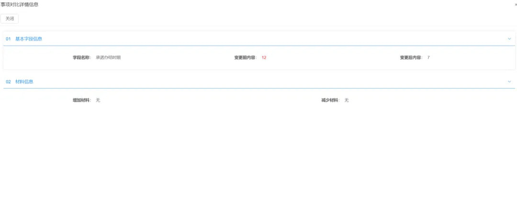
Task: Click the underline bar beneath 材料信息 header
Action: point(258,88)
